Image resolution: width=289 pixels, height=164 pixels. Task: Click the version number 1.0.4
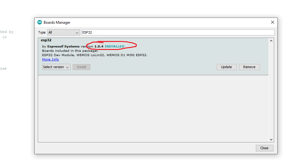[x=99, y=47]
